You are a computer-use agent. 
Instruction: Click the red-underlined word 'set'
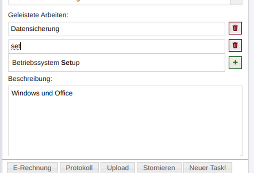coord(16,46)
